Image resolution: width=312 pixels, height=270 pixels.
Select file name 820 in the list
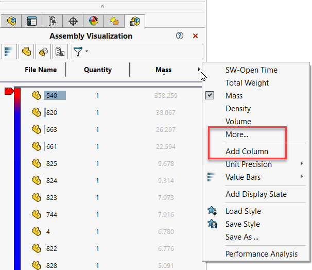pyautogui.click(x=51, y=113)
